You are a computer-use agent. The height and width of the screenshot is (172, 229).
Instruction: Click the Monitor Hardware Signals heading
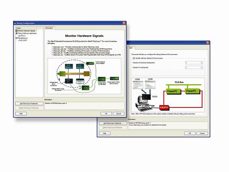point(84,36)
